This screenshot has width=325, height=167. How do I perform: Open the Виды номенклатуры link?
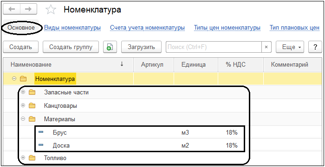[72, 28]
